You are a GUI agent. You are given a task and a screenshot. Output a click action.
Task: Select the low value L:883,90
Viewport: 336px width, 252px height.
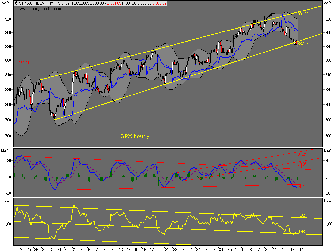coord(144,3)
